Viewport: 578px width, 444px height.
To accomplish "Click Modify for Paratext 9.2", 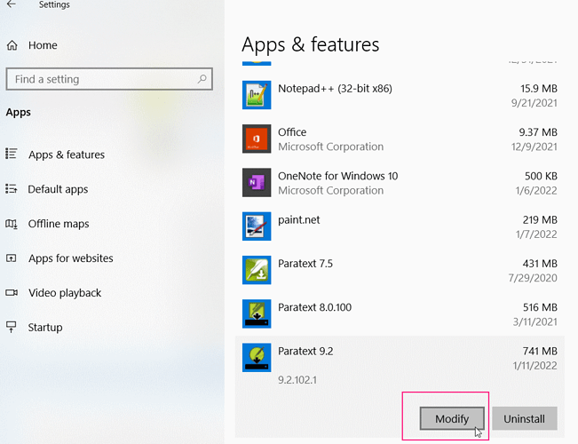I will point(452,418).
